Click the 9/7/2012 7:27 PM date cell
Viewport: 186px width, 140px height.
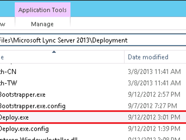[x=152, y=106]
